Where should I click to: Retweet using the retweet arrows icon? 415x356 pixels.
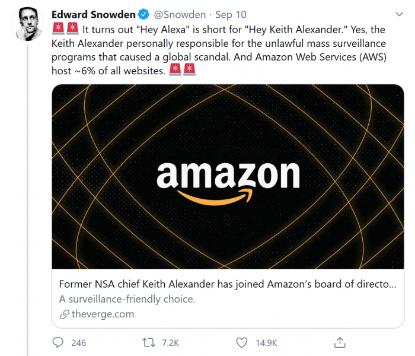click(x=149, y=342)
